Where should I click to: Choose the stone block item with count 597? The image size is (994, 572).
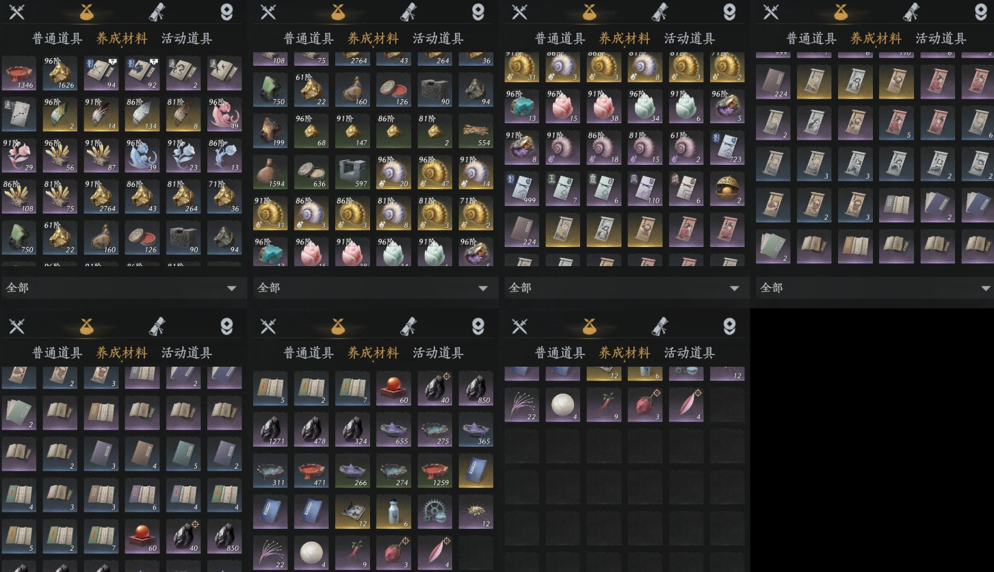(353, 172)
